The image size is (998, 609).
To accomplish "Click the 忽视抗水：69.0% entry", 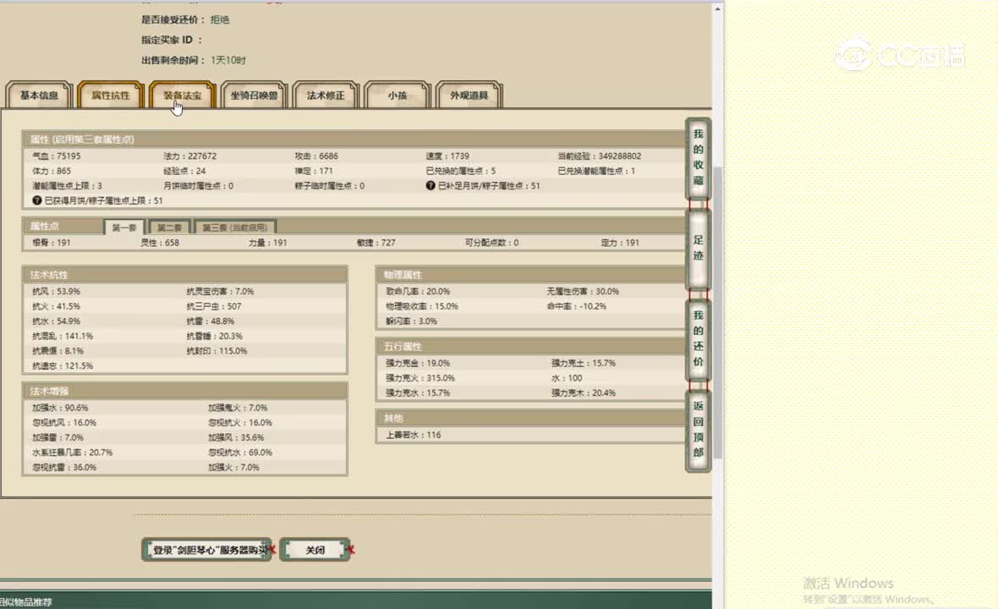I will pyautogui.click(x=240, y=453).
